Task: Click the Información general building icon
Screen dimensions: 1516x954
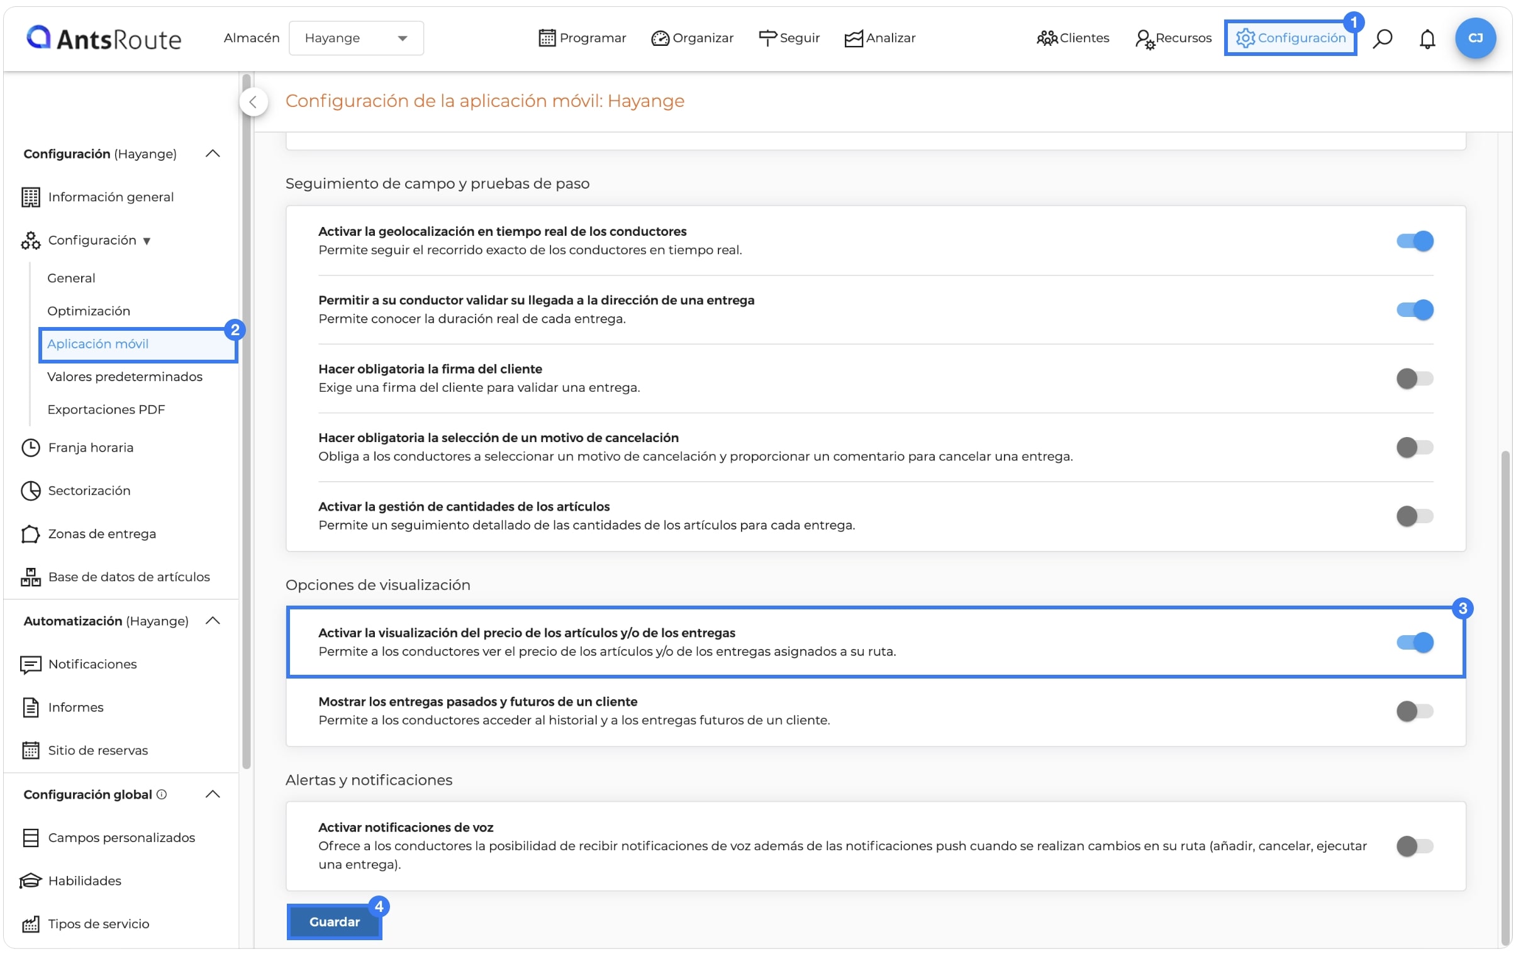Action: 31,197
